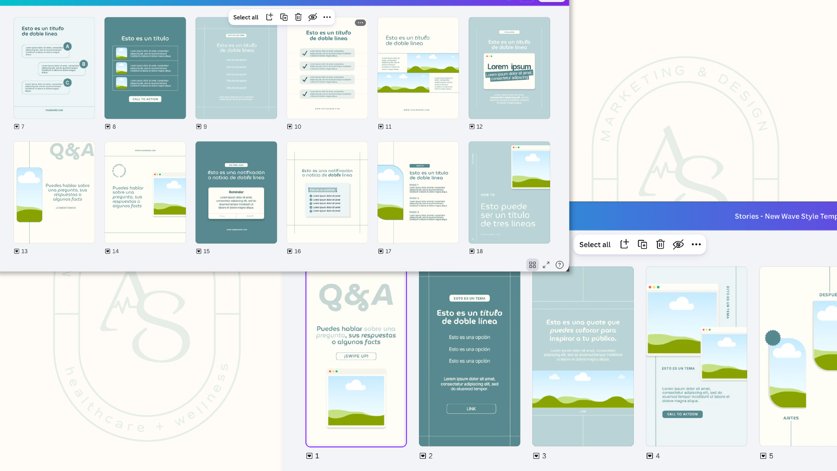837x471 pixels.
Task: Click the heart icon beside page number 9
Action: pos(199,126)
